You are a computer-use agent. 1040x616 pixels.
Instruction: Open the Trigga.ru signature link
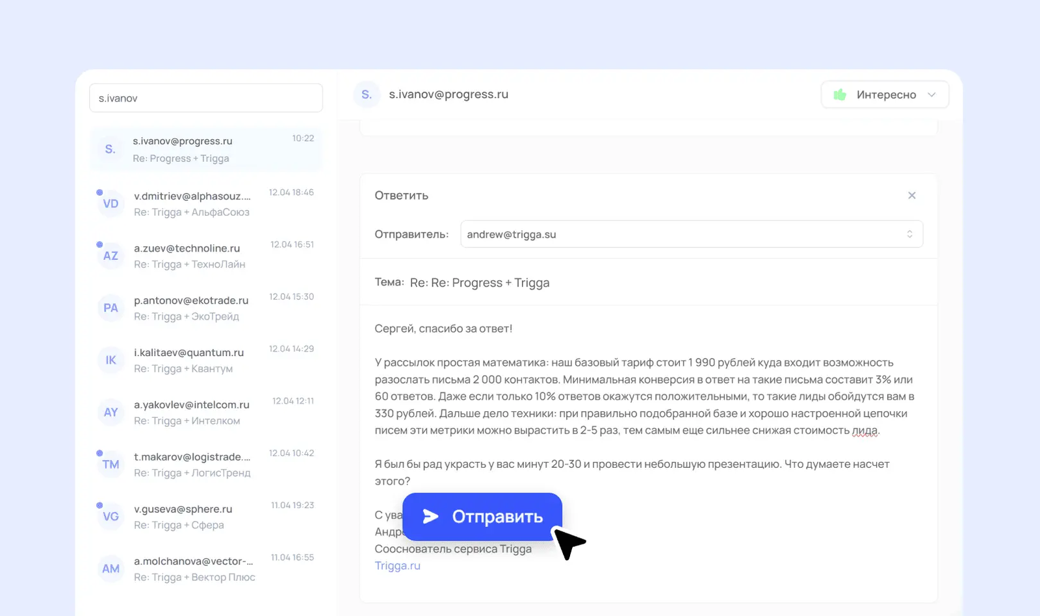pyautogui.click(x=397, y=566)
